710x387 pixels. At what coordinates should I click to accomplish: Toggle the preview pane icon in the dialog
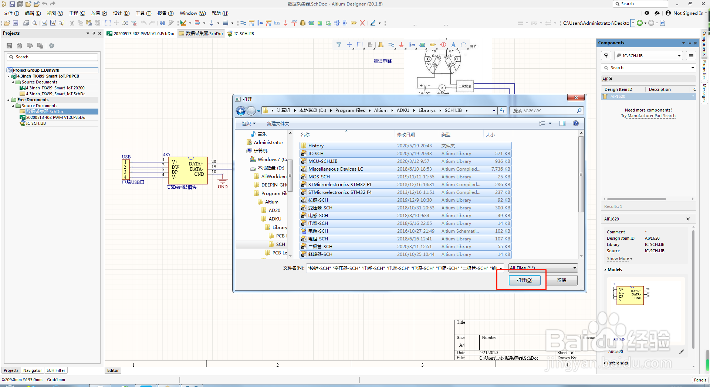(562, 123)
